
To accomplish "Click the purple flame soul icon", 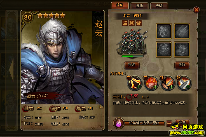I will coord(119,123).
